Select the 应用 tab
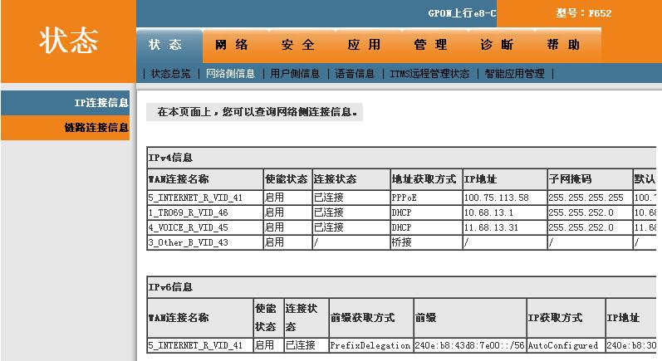The image size is (662, 361). click(364, 45)
